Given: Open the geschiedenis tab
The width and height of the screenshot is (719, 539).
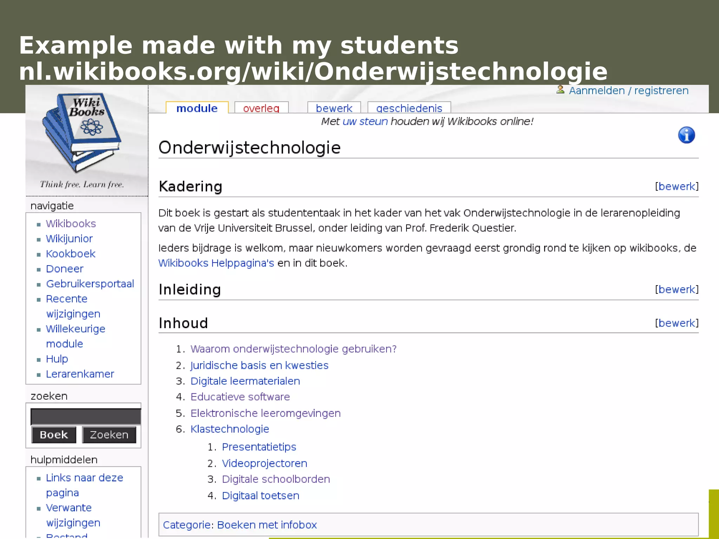Looking at the screenshot, I should [x=409, y=108].
